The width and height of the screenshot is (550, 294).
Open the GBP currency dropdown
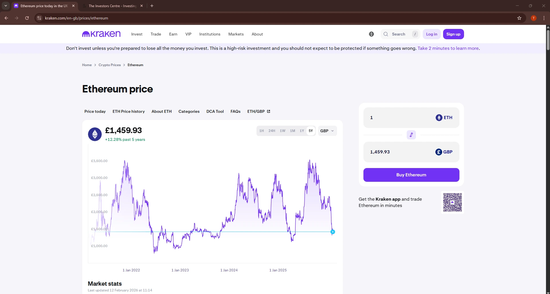pos(327,131)
